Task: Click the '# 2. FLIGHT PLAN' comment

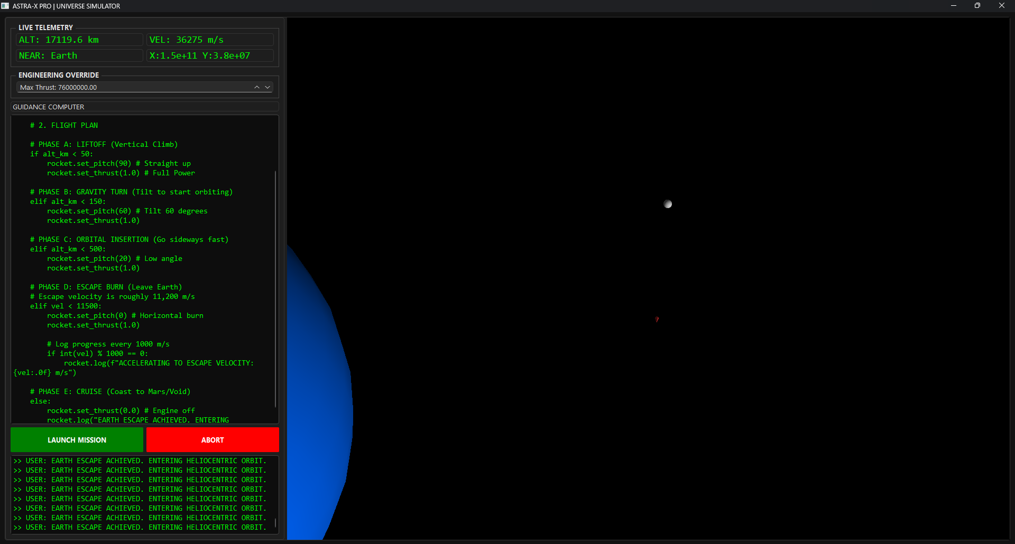Action: coord(64,125)
